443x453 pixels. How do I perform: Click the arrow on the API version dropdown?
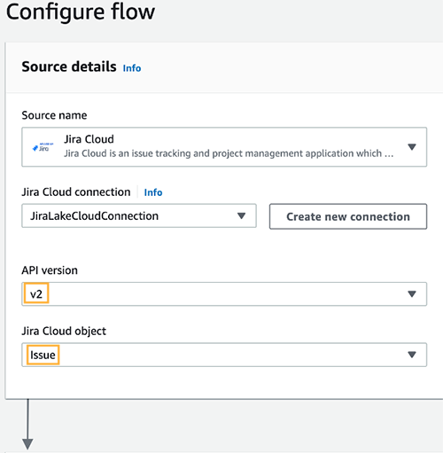[x=412, y=294]
